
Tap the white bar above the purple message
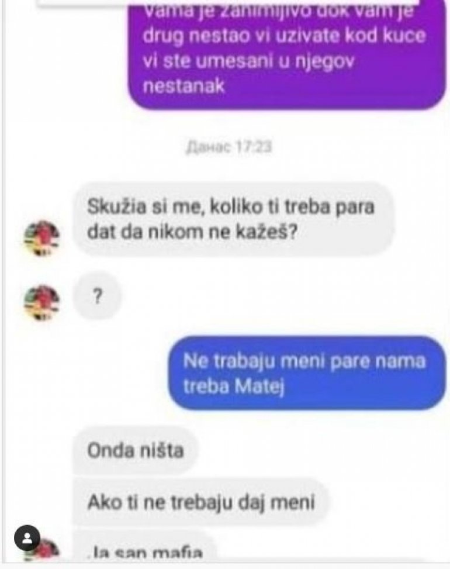229,2
